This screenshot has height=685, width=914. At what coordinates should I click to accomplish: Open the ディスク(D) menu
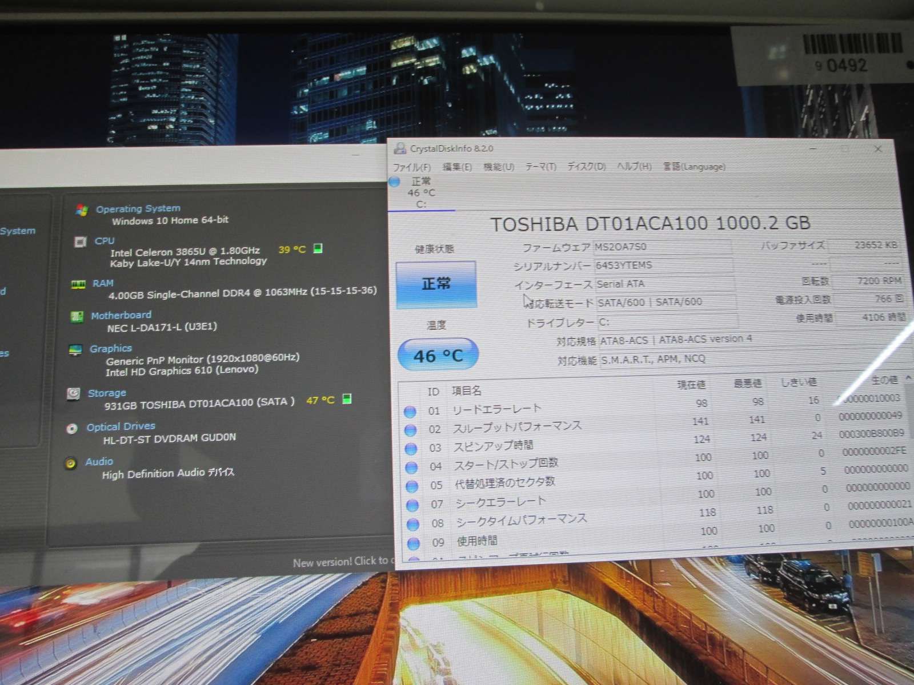coord(587,167)
